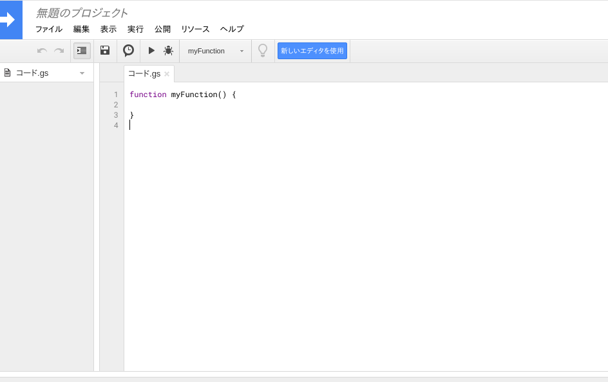608x382 pixels.
Task: Click the 無題のプロジェクト title to rename it
Action: (x=80, y=12)
